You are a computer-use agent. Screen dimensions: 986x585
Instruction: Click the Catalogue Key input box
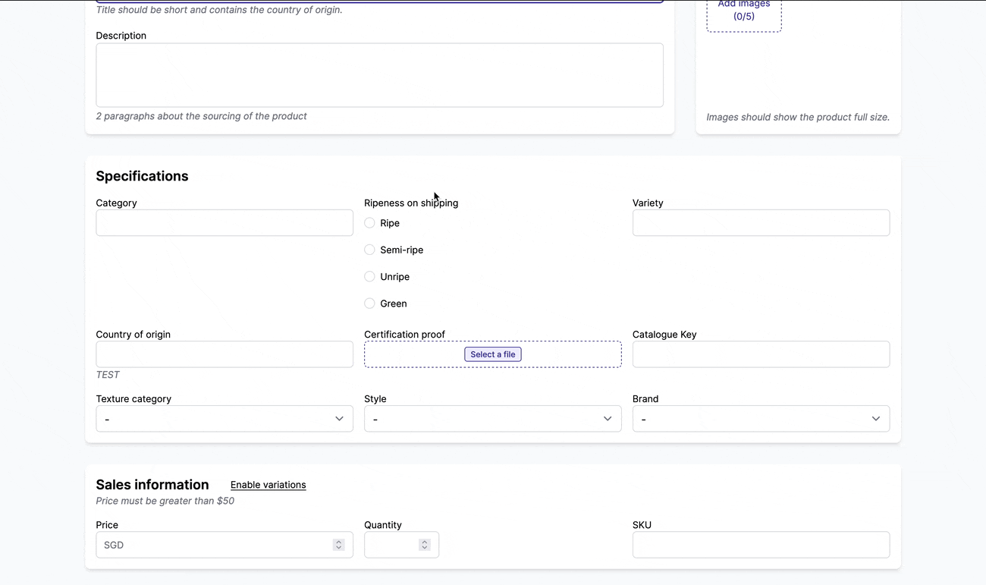click(x=761, y=354)
